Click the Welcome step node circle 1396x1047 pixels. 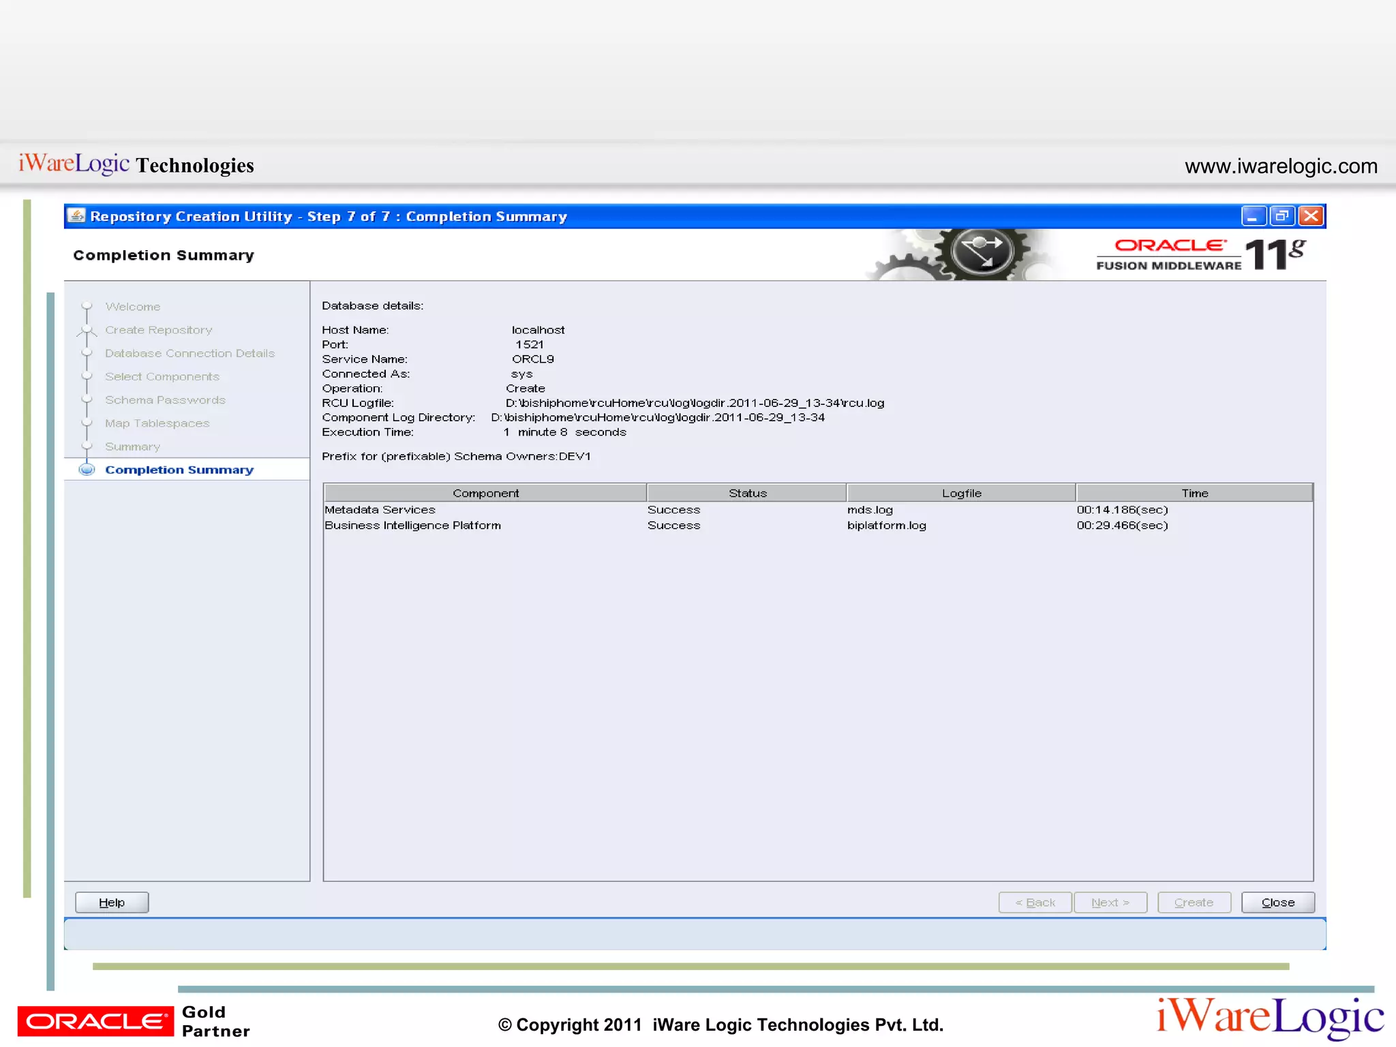coord(87,306)
